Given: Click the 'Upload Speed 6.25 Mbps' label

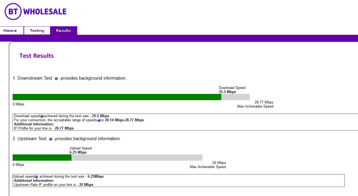Looking at the screenshot, I should 80,150.
